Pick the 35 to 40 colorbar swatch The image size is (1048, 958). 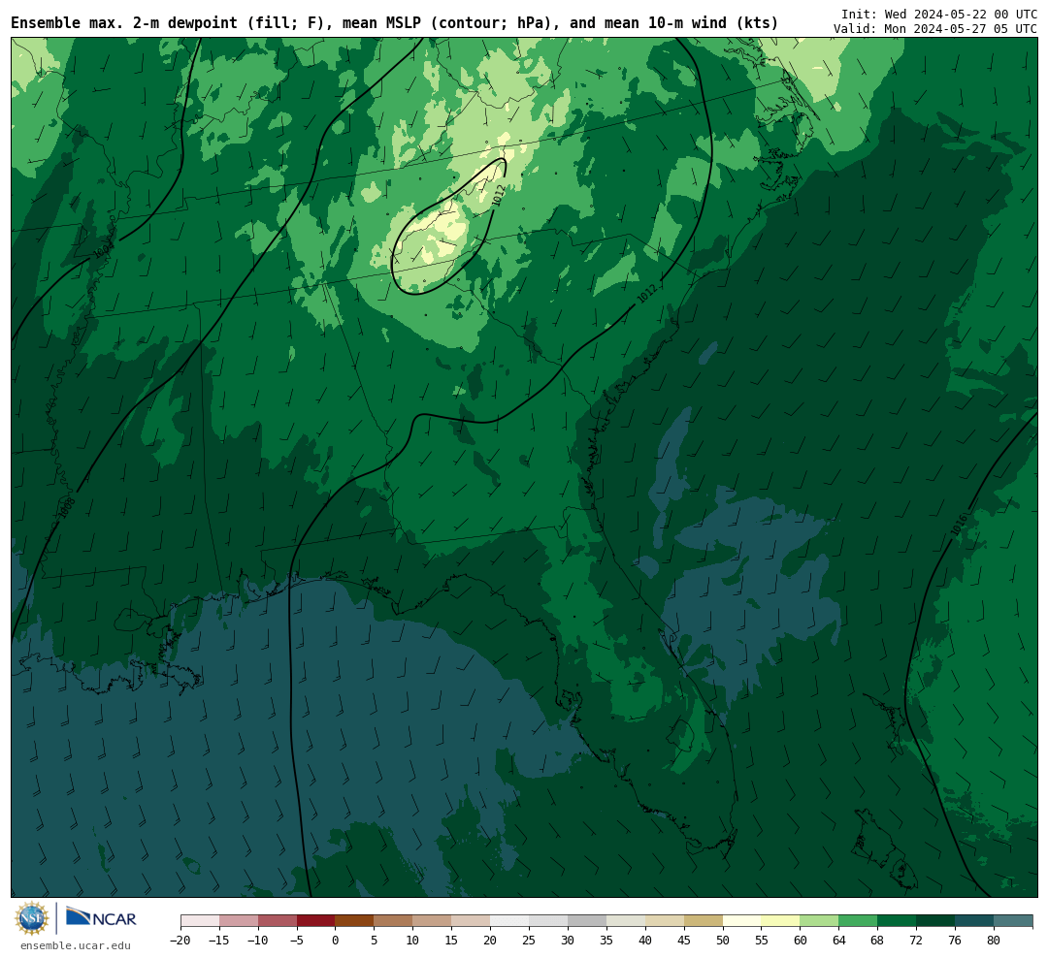tap(626, 921)
